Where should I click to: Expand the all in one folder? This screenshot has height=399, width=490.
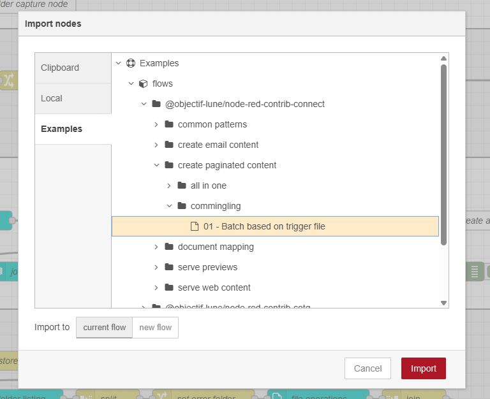pyautogui.click(x=169, y=185)
